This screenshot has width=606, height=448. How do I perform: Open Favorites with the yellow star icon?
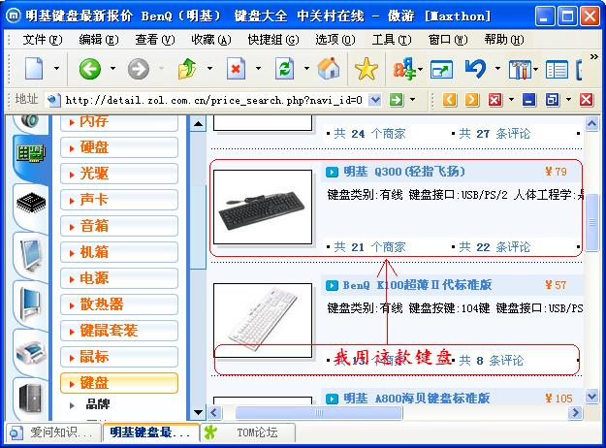point(366,69)
